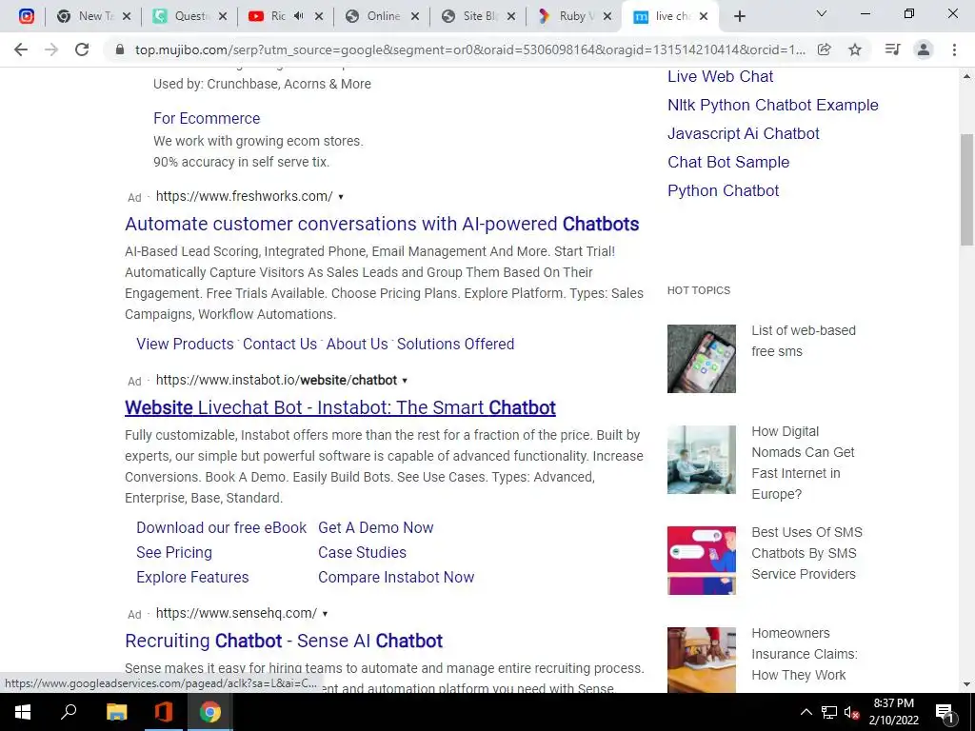Expand the sensehq.com ad dropdown arrow

pyautogui.click(x=325, y=614)
